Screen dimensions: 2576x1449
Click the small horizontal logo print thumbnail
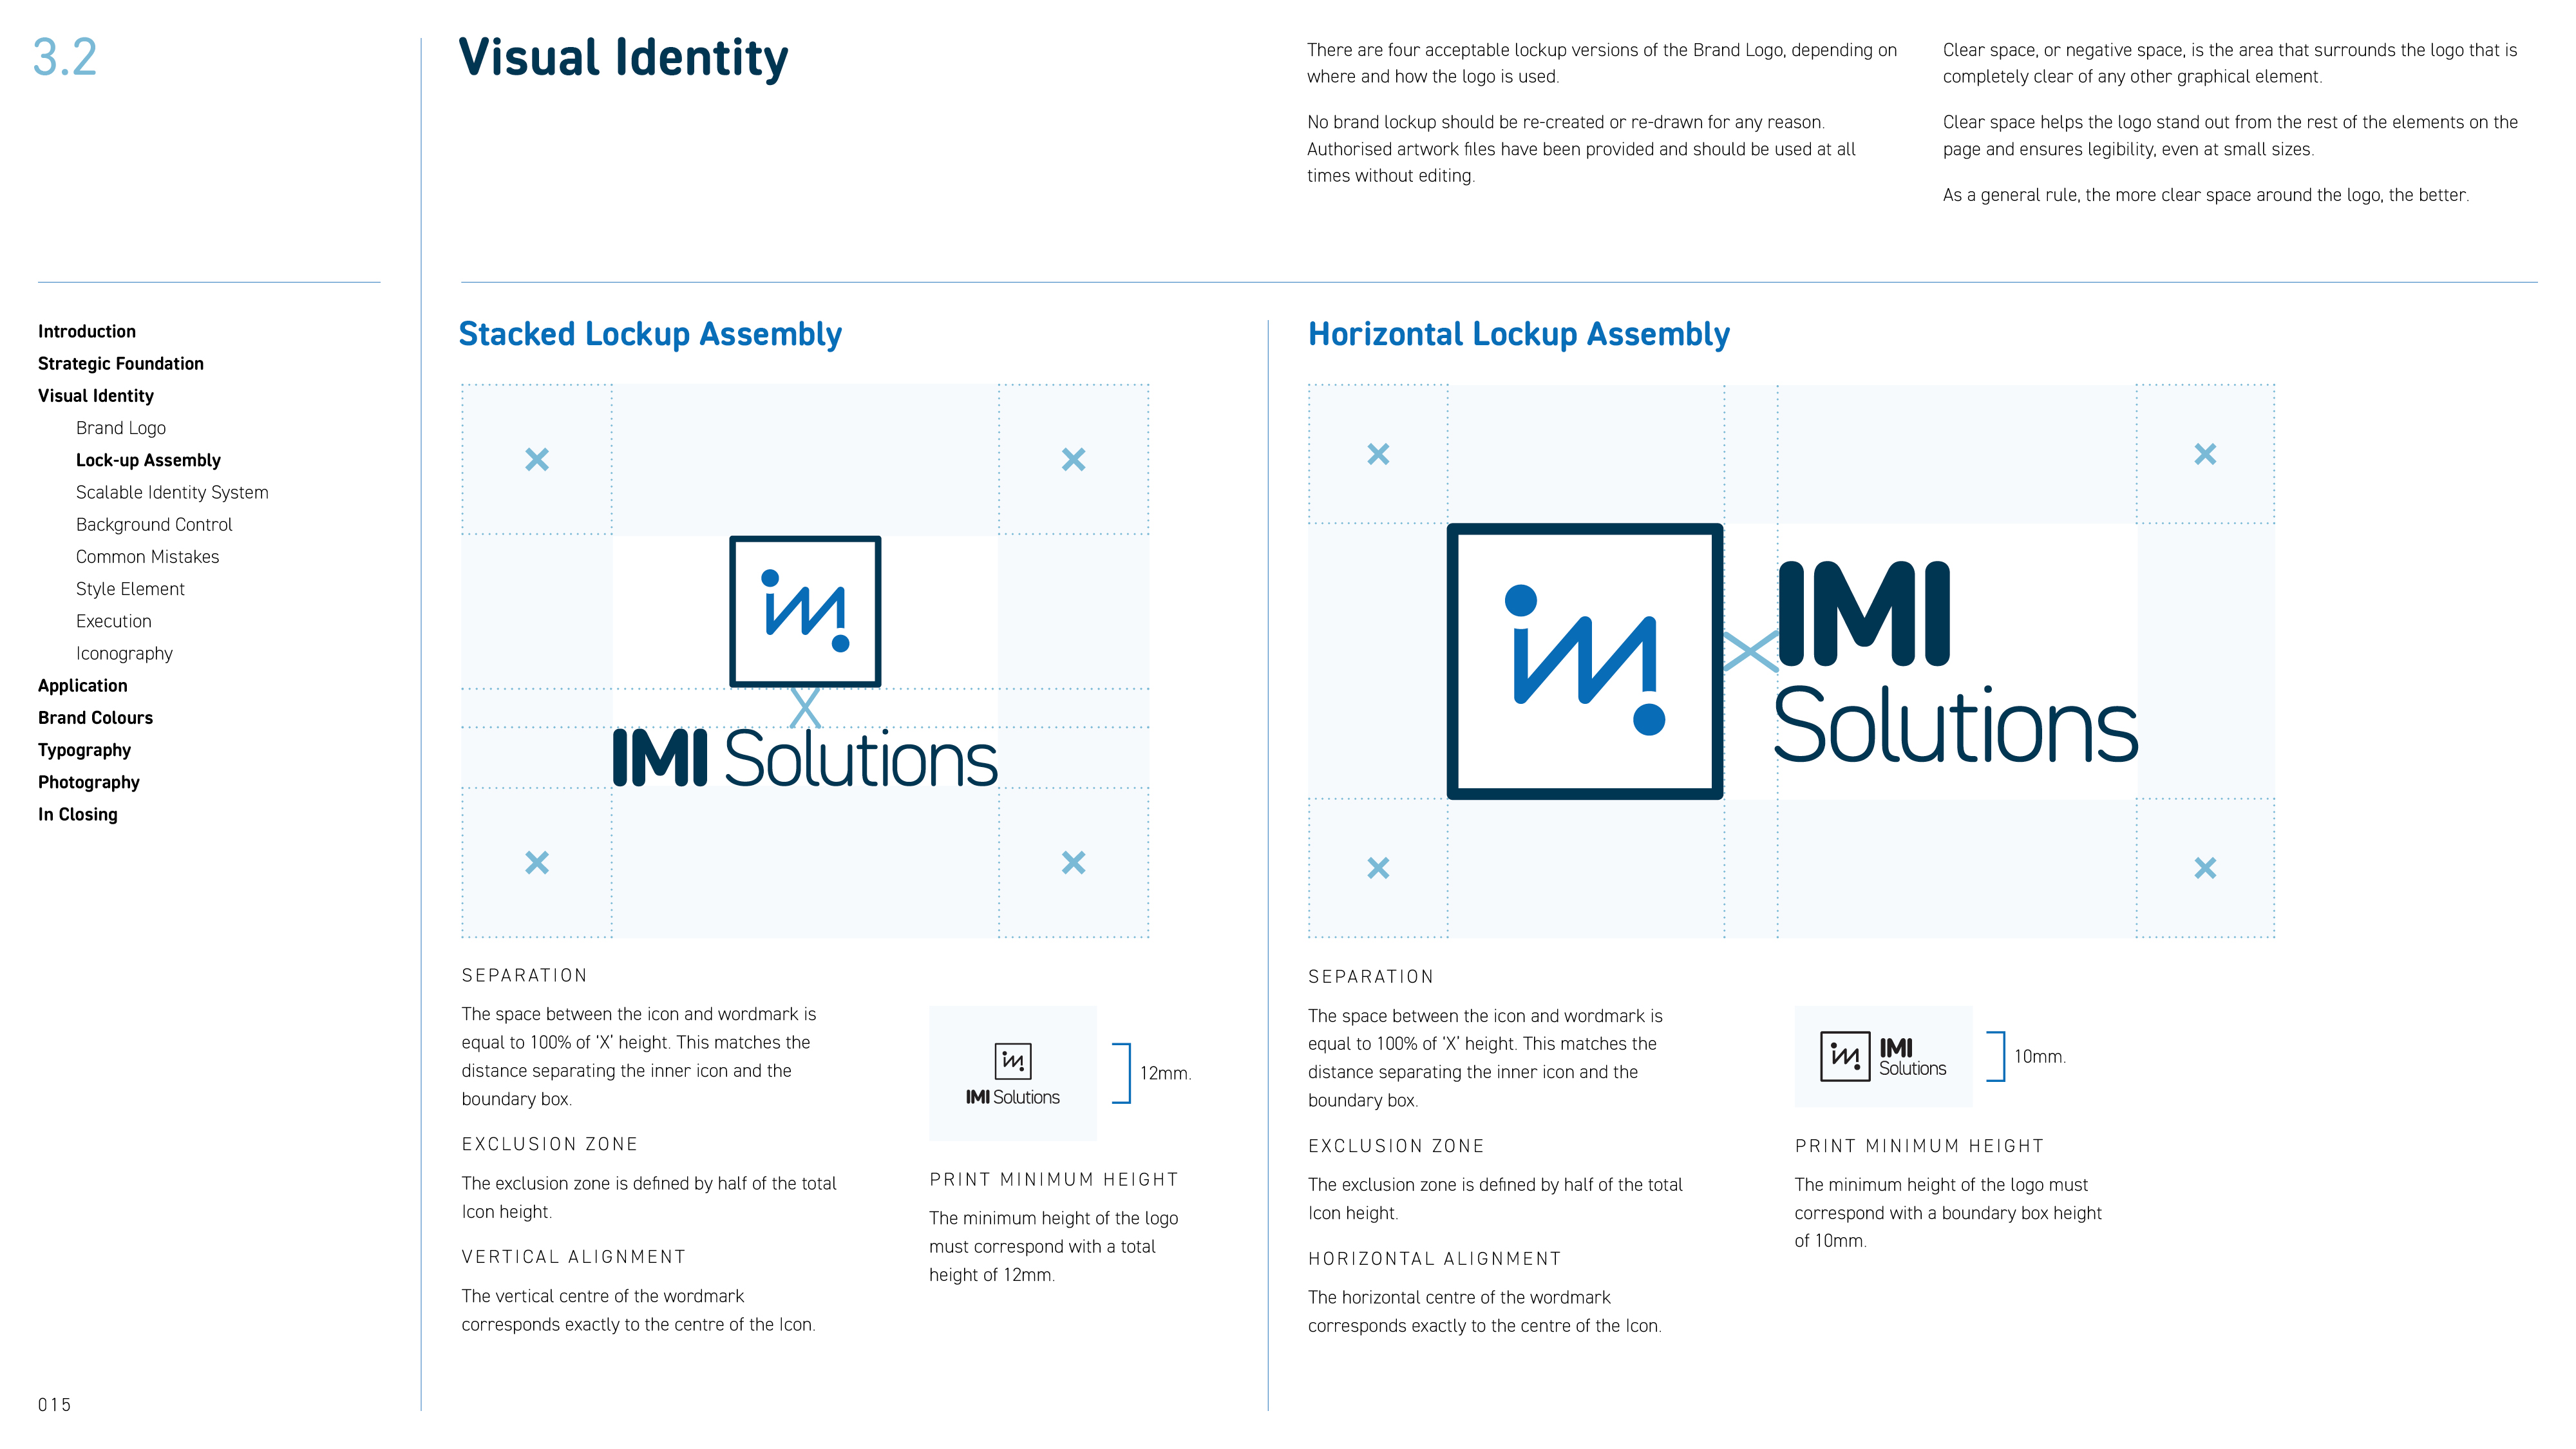[1883, 1056]
